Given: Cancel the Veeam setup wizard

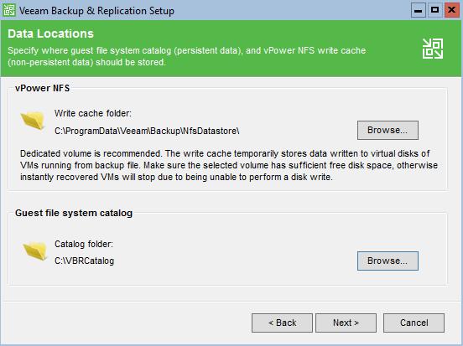Looking at the screenshot, I should (414, 323).
